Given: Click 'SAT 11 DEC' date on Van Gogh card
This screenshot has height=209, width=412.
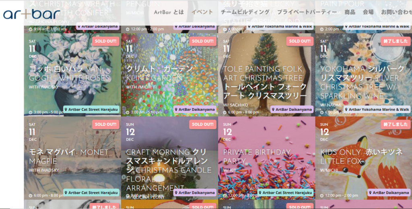Looking at the screenshot, I should pos(33,49).
